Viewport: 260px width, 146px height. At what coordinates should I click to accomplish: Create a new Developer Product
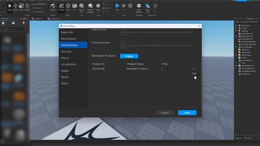tap(129, 56)
